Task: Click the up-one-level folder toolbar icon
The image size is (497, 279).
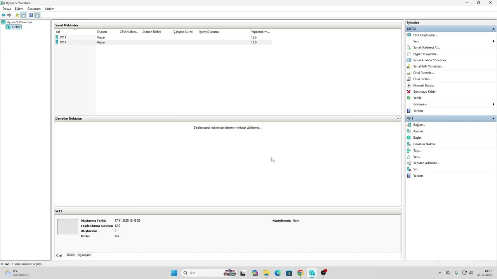Action: click(17, 15)
